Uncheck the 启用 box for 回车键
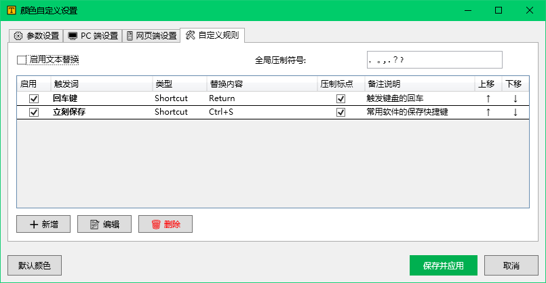Image resolution: width=546 pixels, height=283 pixels. click(x=34, y=99)
